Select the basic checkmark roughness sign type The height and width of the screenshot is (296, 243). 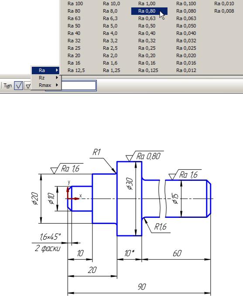(x=18, y=86)
